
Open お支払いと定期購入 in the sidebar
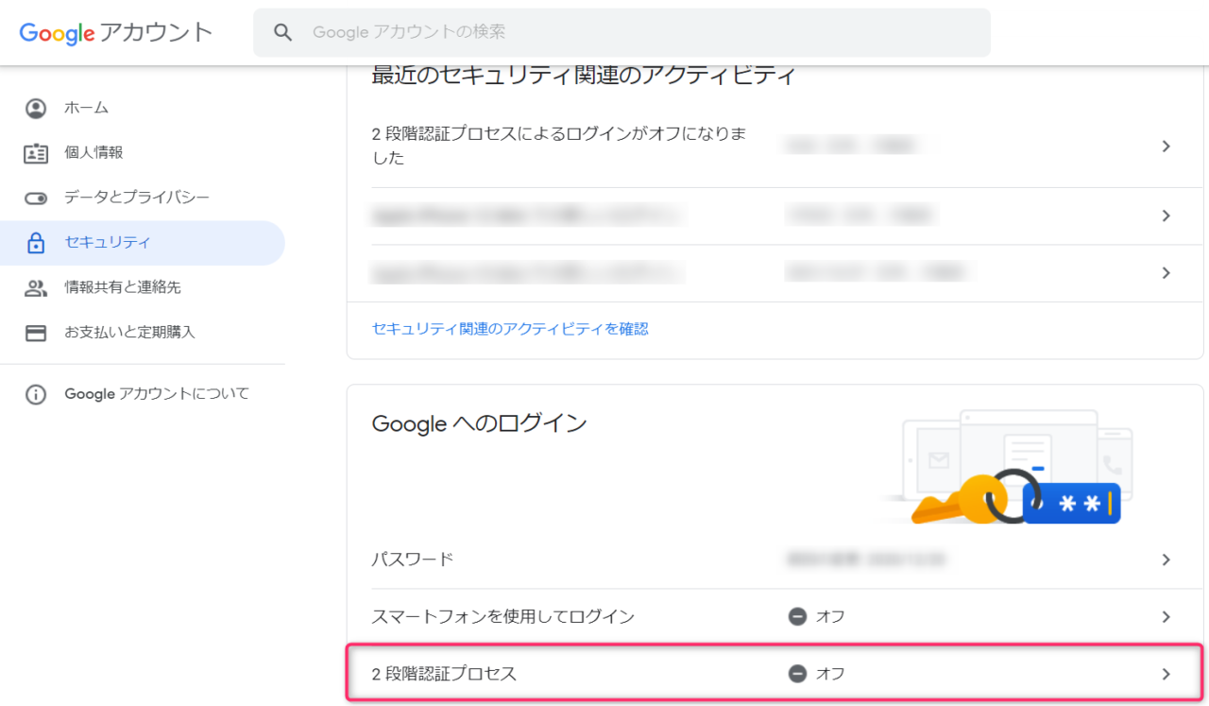click(142, 333)
